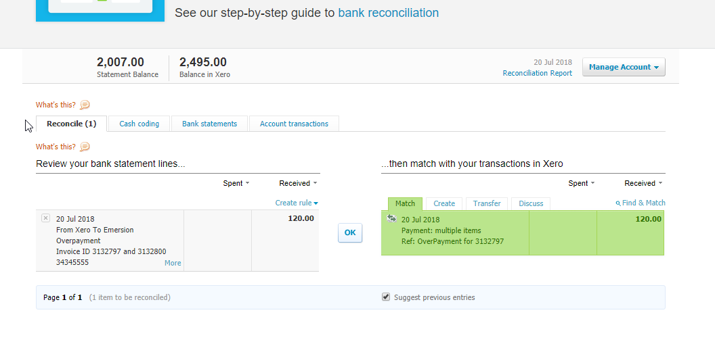Click the transfer arrows icon on the matched payment
The height and width of the screenshot is (348, 715).
click(x=391, y=218)
